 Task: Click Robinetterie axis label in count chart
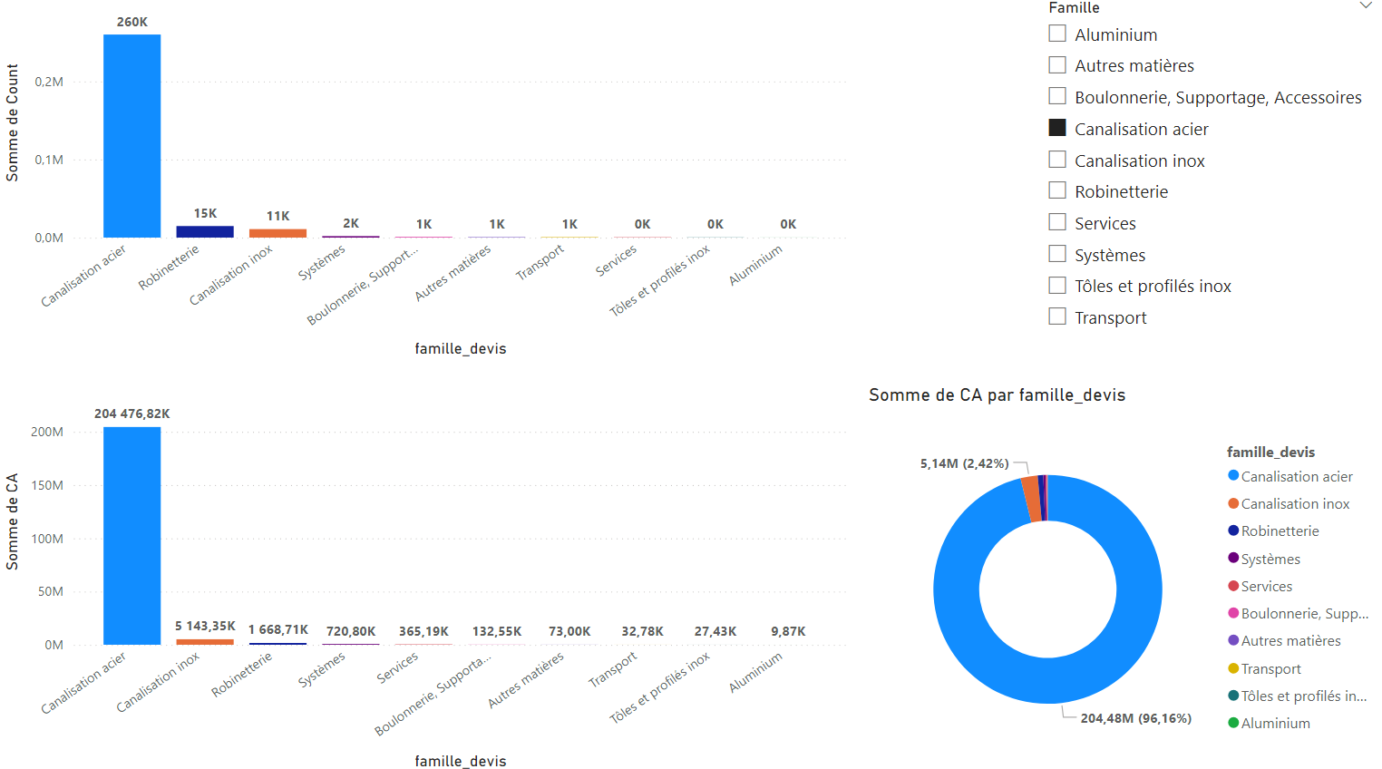tap(169, 268)
